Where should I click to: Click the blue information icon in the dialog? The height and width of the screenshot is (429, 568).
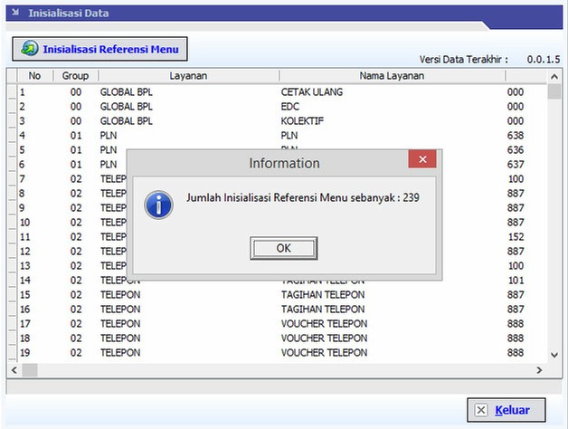coord(159,203)
